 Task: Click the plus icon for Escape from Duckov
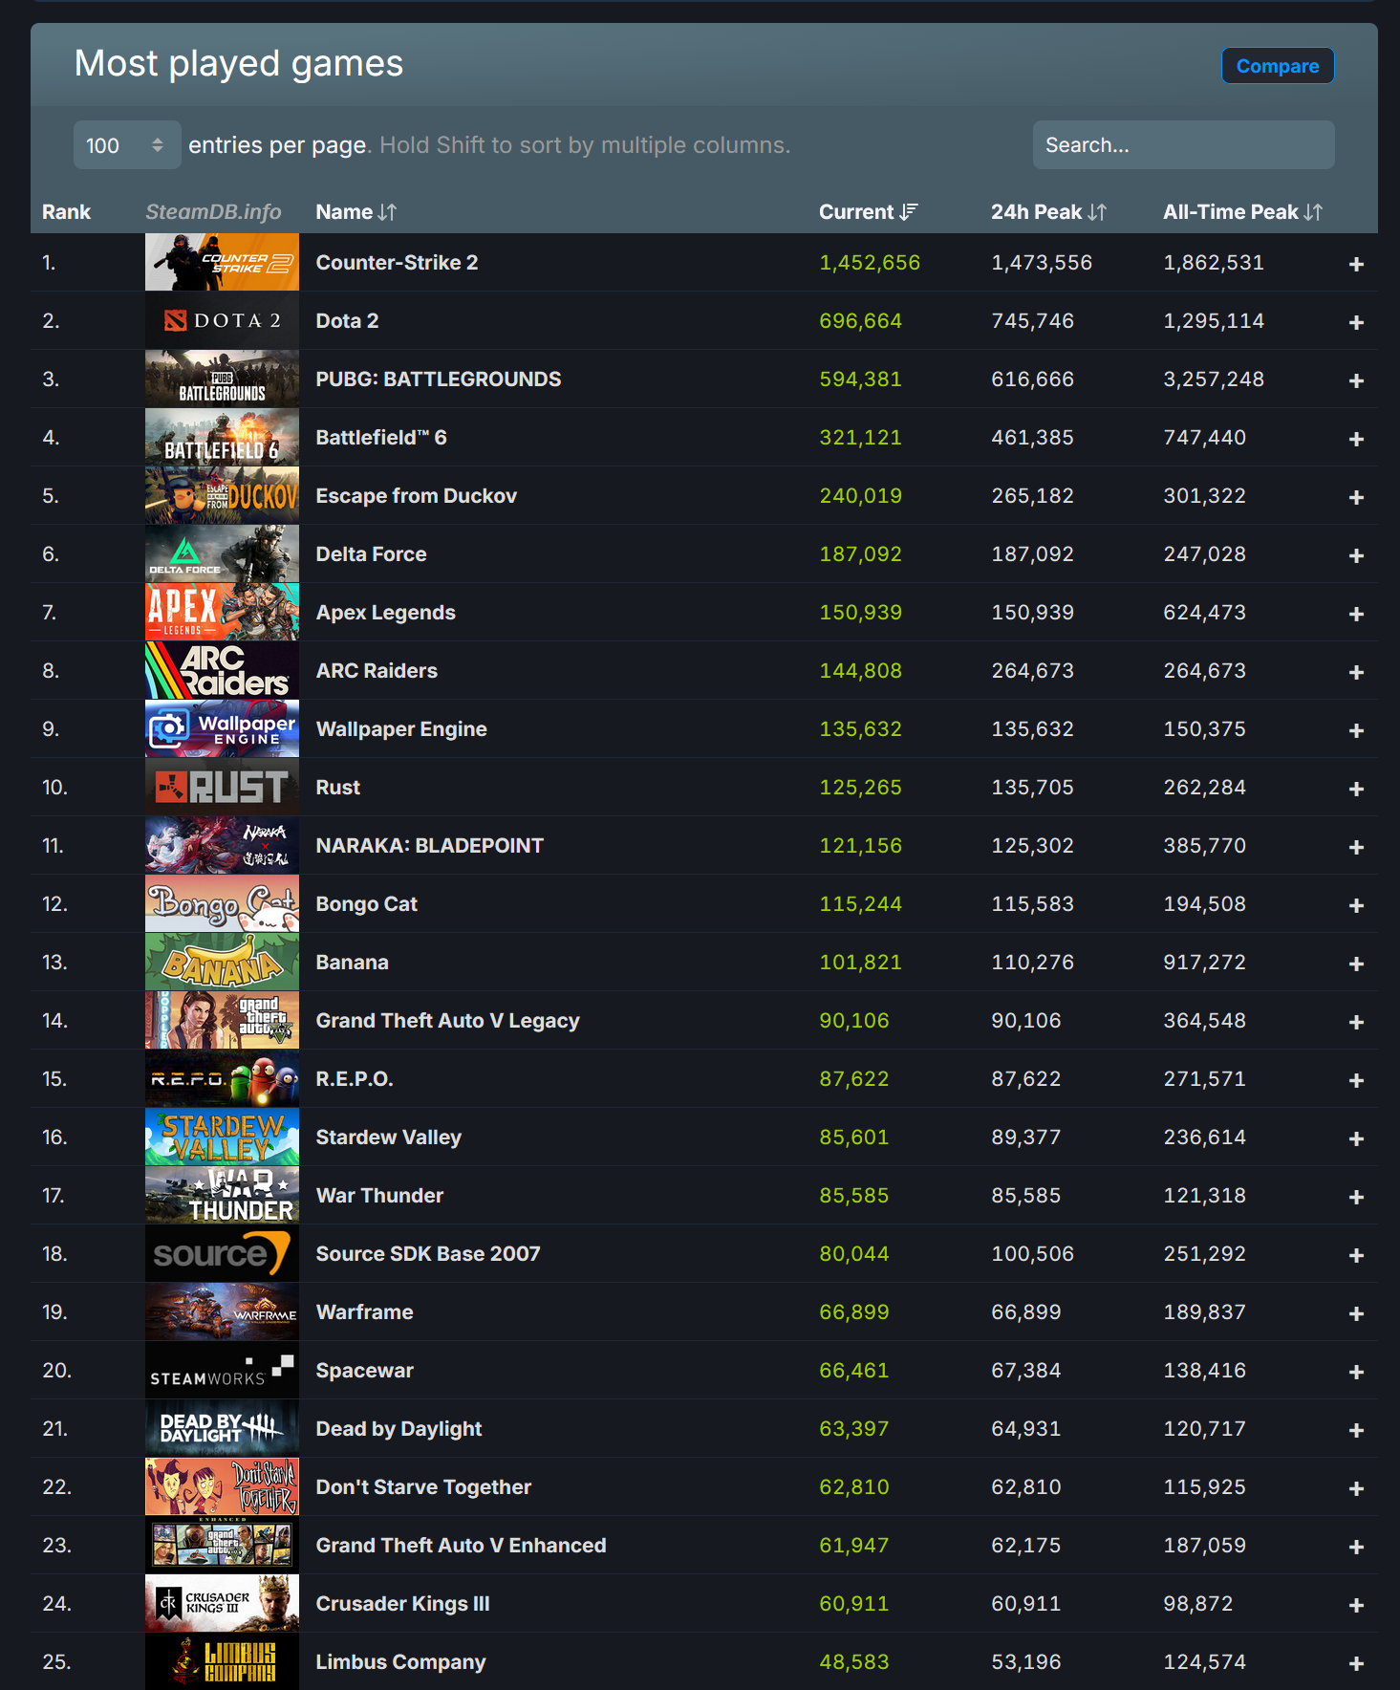[x=1356, y=497]
